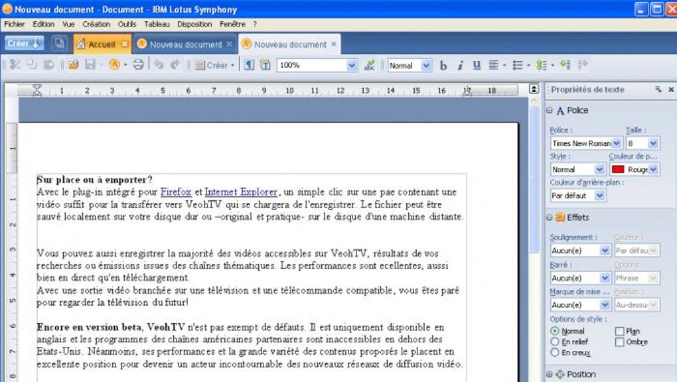The height and width of the screenshot is (382, 677).
Task: Open the zoom 100% dropdown
Action: (352, 65)
